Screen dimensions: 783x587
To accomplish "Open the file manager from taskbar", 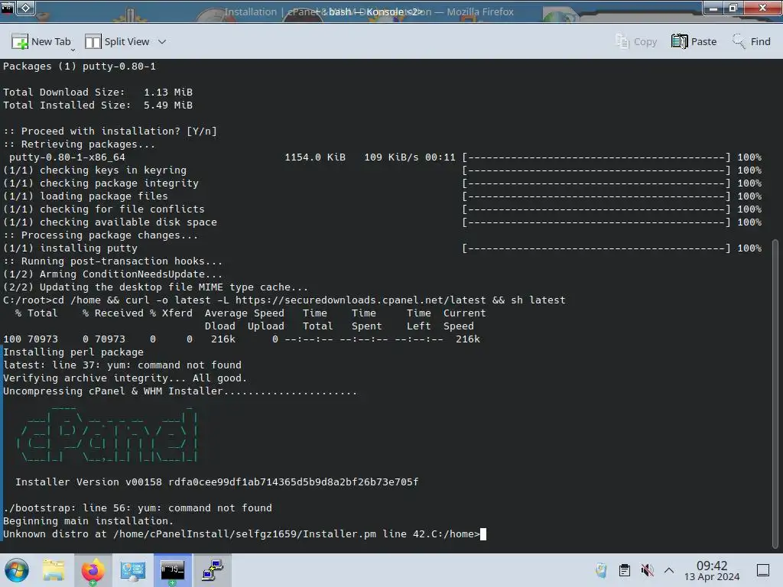I will point(54,570).
